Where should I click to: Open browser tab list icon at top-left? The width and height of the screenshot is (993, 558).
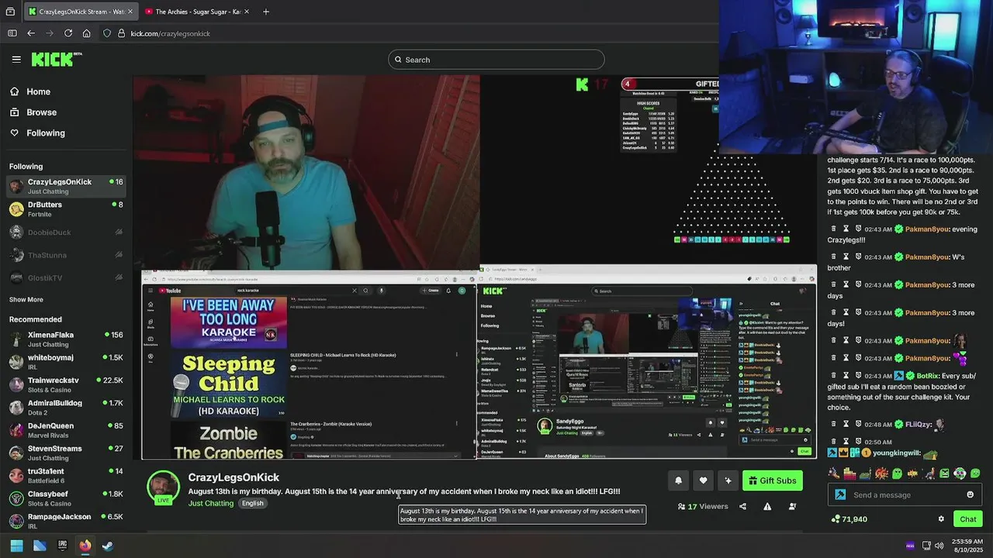(x=10, y=12)
